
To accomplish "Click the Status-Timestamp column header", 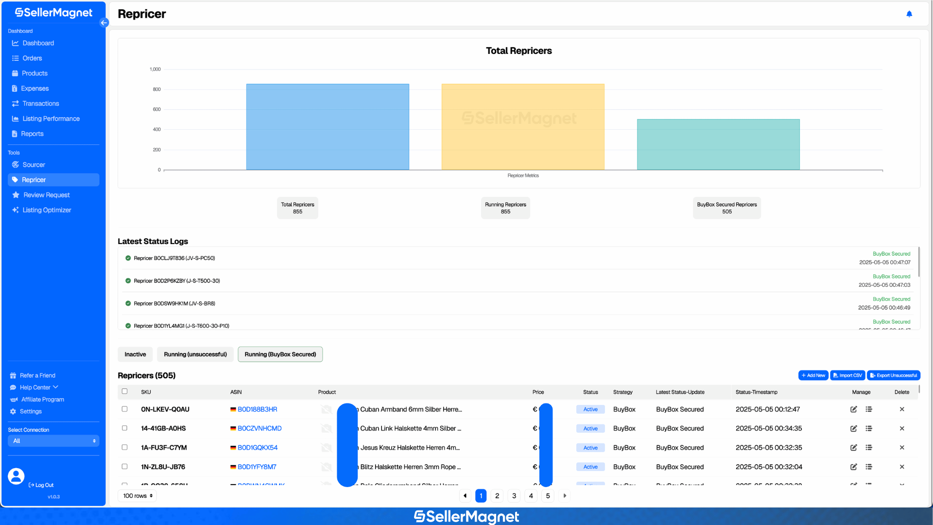I will click(x=756, y=392).
